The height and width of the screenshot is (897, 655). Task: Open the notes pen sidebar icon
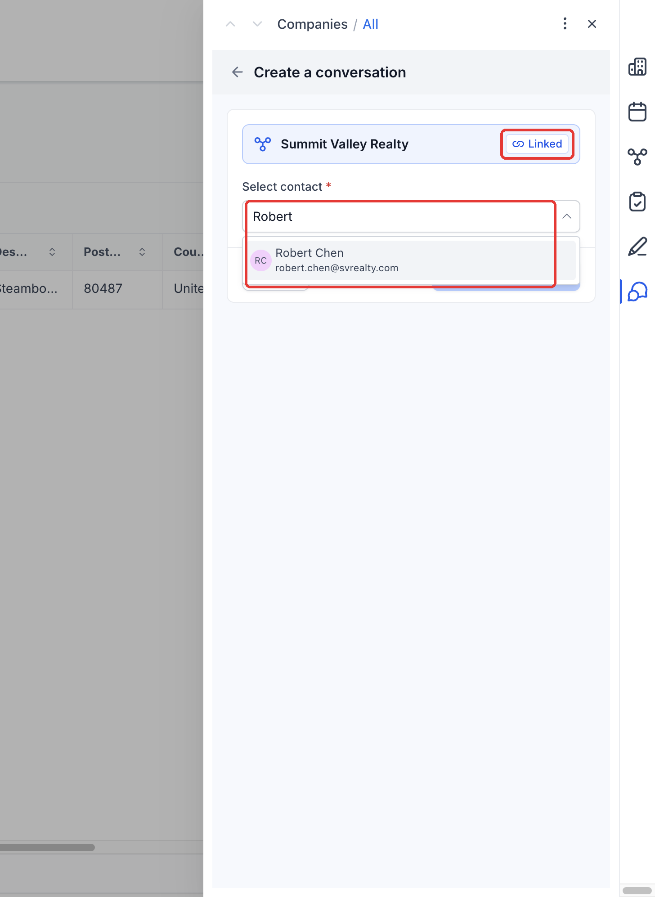coord(637,247)
